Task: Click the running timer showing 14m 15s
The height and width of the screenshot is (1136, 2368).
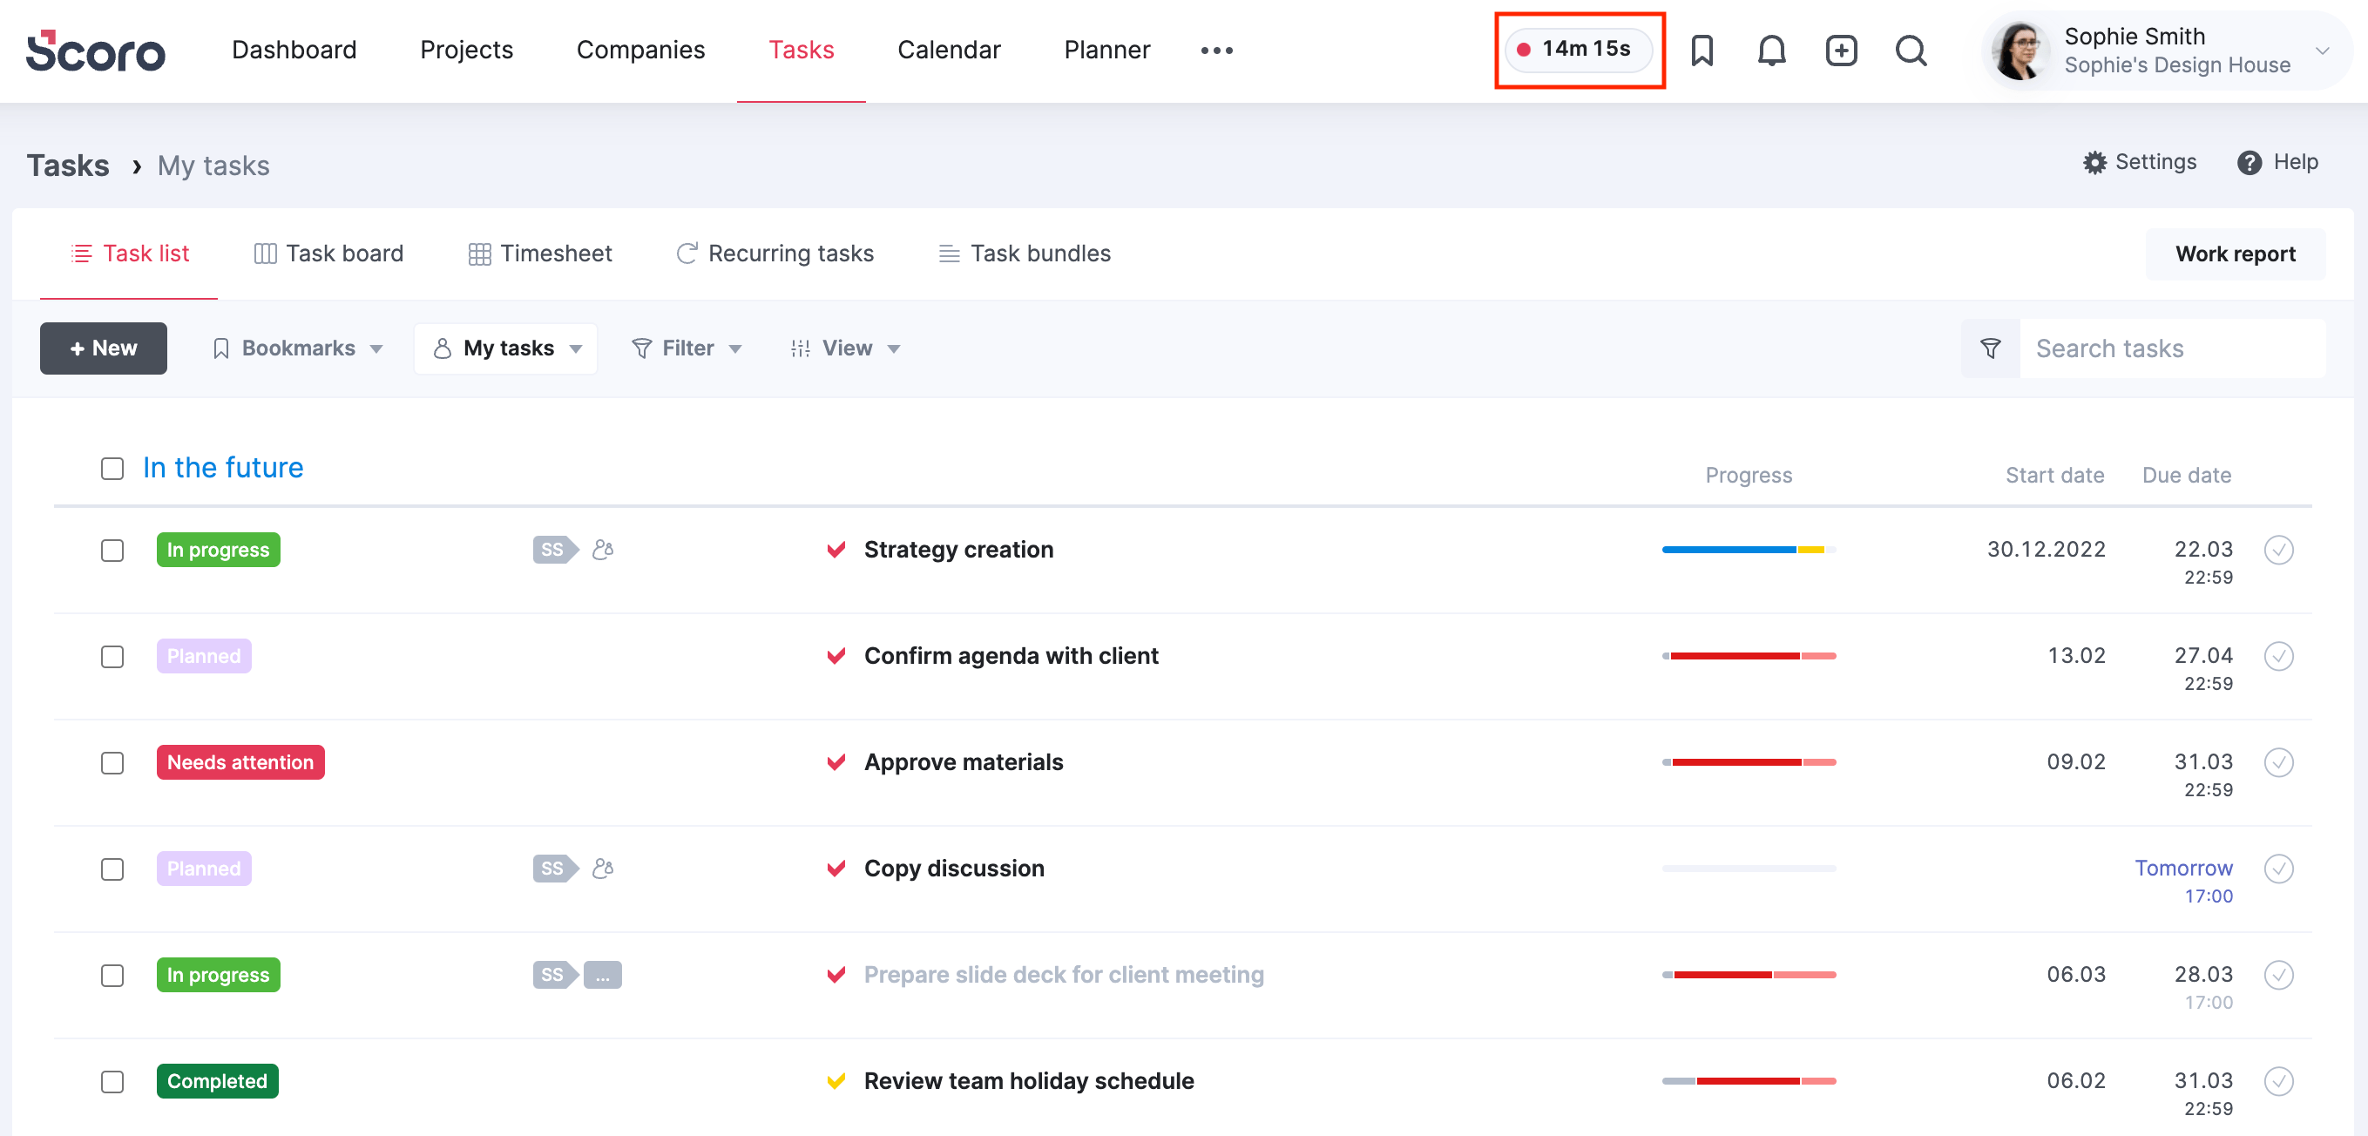Action: (x=1580, y=51)
